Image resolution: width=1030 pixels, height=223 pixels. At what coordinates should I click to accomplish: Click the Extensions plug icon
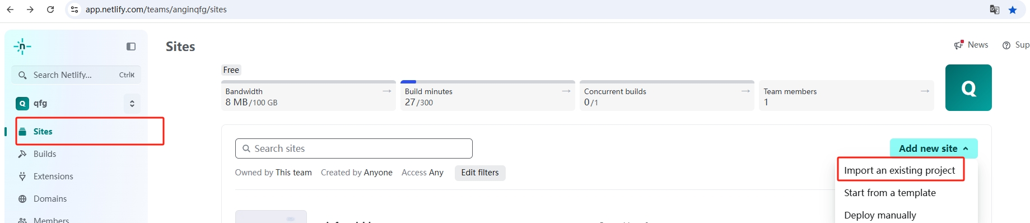click(22, 176)
